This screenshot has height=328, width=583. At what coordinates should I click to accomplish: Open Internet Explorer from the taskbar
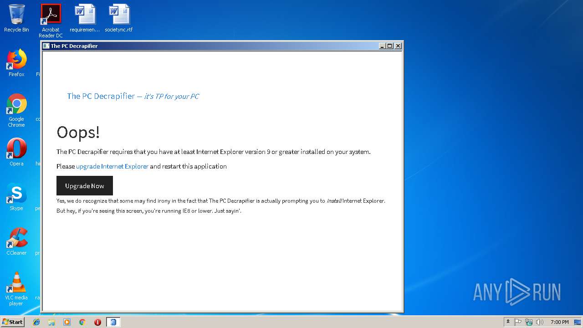pyautogui.click(x=36, y=322)
